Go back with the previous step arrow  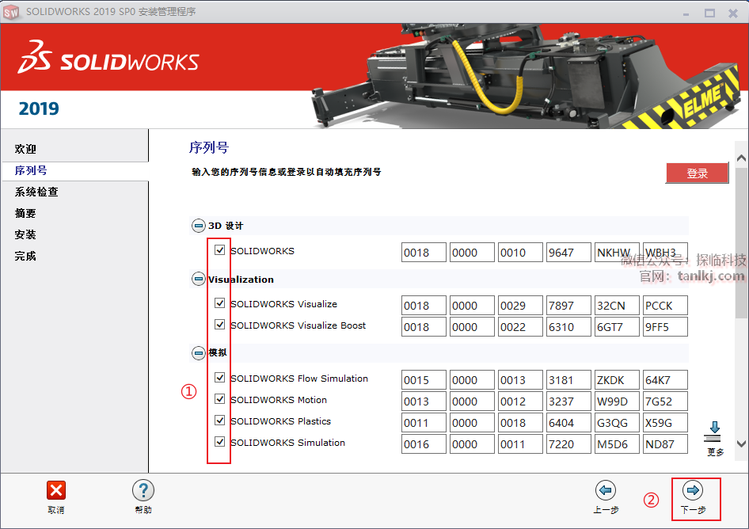click(x=606, y=491)
